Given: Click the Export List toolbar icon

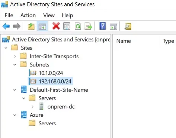Looking at the screenshot, I should 88,26.
